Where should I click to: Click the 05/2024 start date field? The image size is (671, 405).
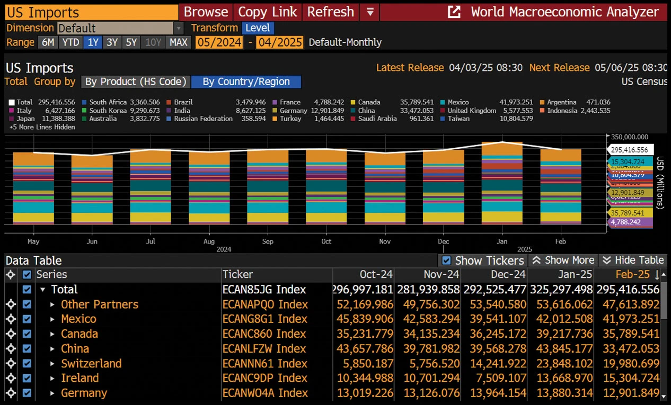coord(219,42)
